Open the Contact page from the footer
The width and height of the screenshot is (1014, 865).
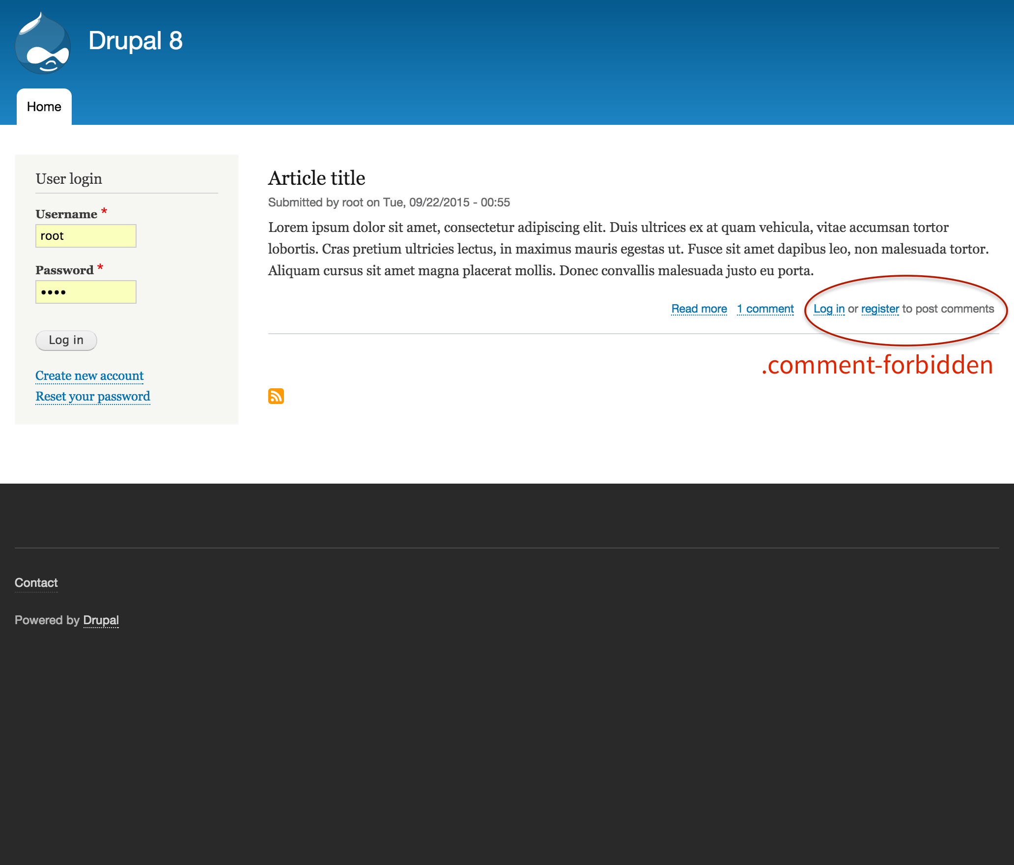[36, 583]
